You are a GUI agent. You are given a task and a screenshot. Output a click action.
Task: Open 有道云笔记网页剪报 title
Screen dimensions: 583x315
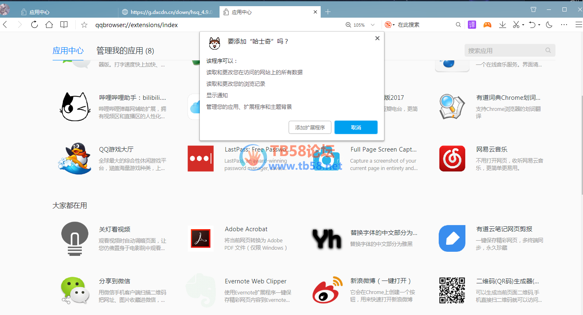[504, 229]
